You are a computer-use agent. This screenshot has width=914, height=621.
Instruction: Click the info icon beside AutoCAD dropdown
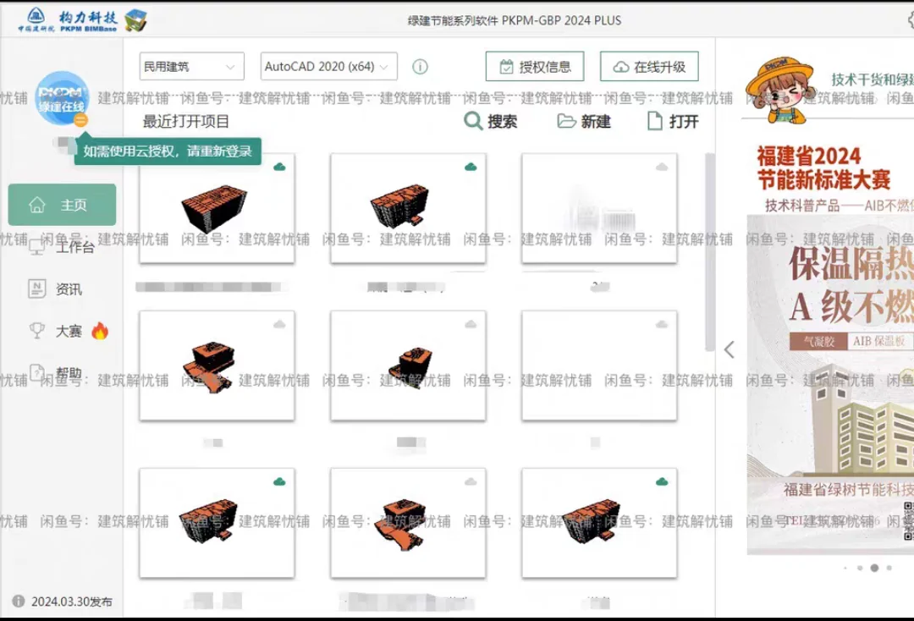click(x=421, y=66)
